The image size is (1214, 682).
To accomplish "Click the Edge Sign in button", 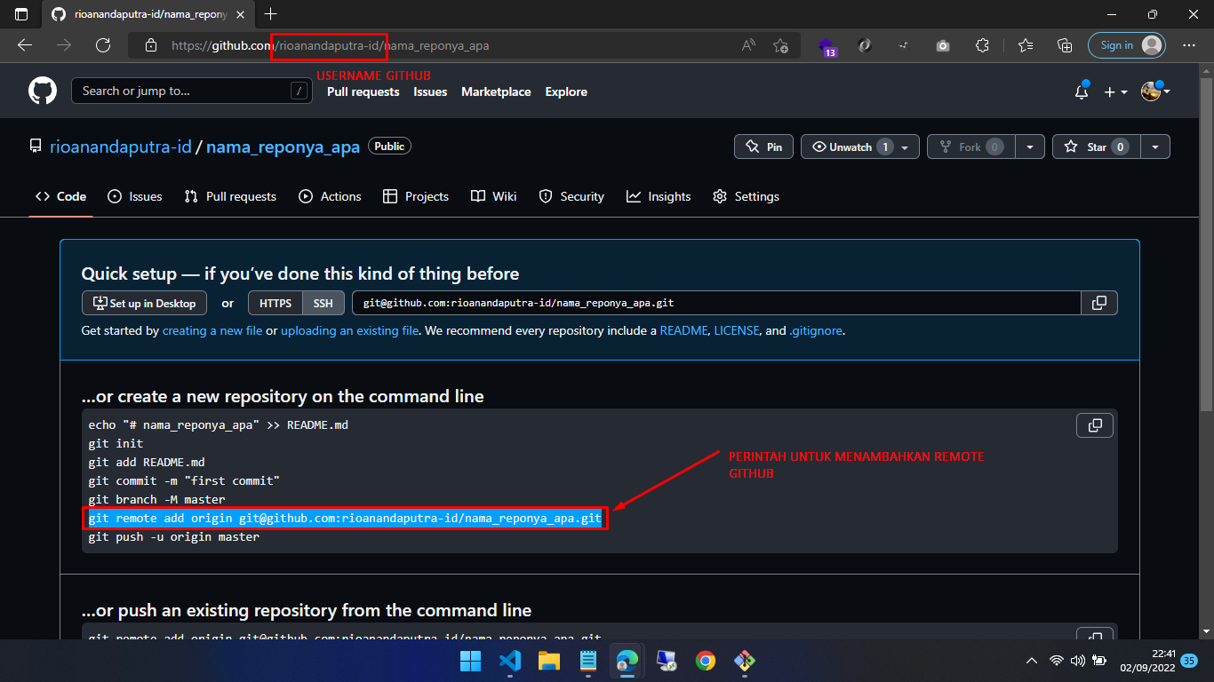I will pyautogui.click(x=1127, y=45).
